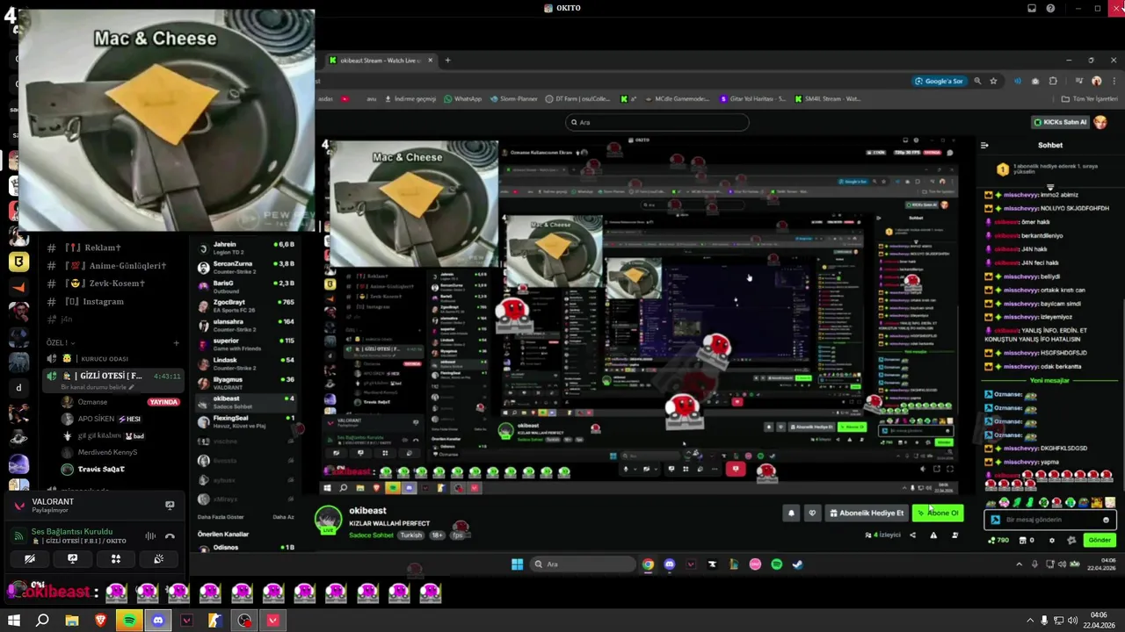This screenshot has height=632, width=1125.
Task: Open superior channel in sidebar
Action: coord(245,344)
